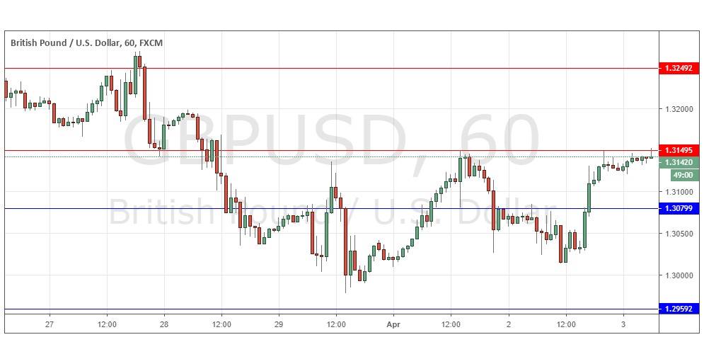Select the top red horizontal resistance line
This screenshot has height=359, width=704.
354,69
